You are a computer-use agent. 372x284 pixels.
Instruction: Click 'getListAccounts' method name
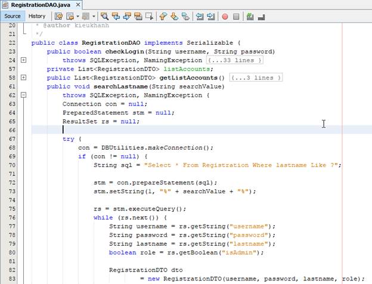[x=188, y=78]
